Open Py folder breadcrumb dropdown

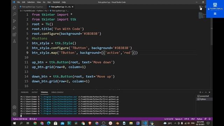pos(46,11)
